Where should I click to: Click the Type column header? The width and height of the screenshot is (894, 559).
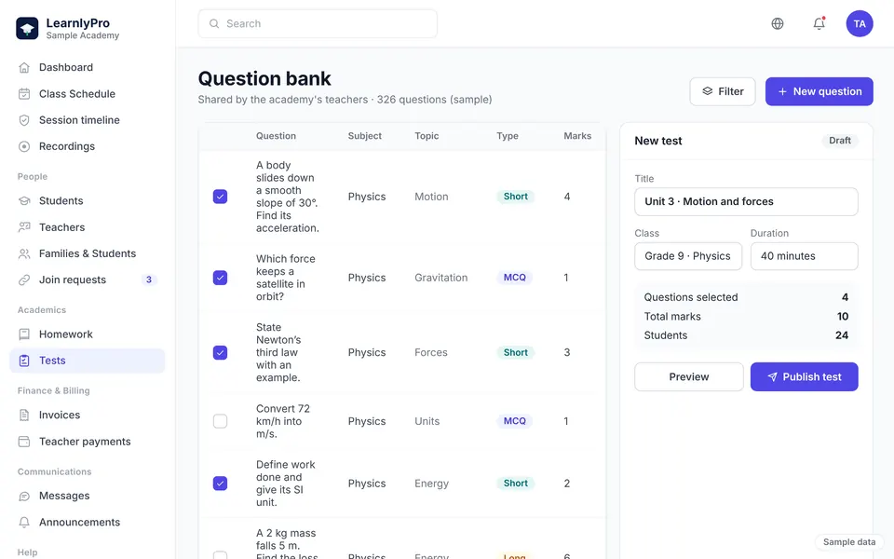click(x=508, y=136)
